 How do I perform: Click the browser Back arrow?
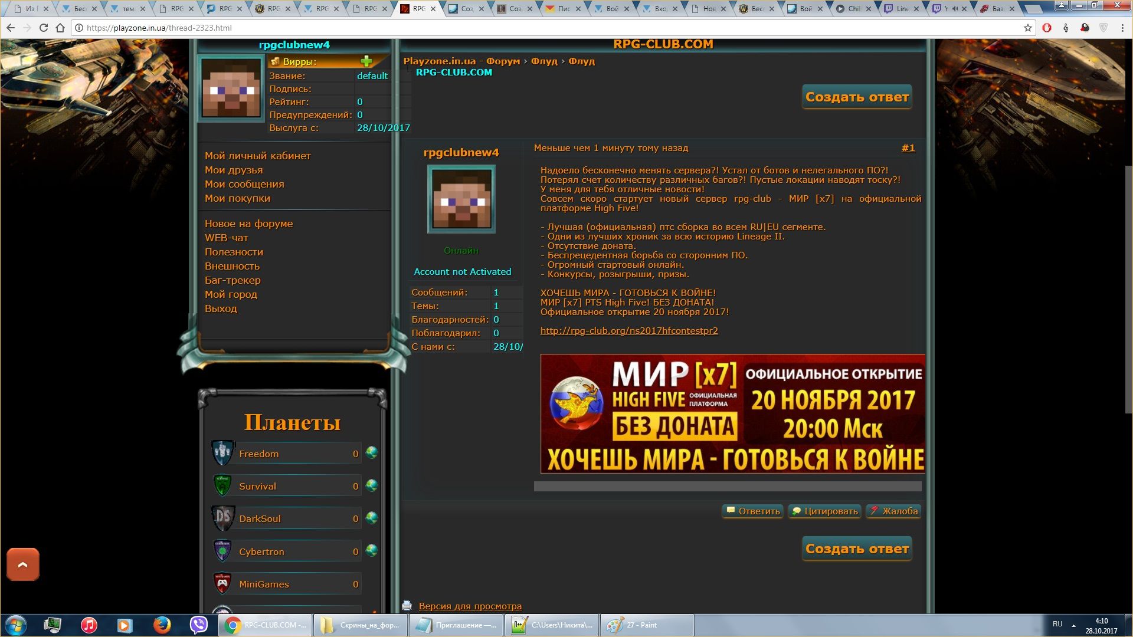pos(11,28)
